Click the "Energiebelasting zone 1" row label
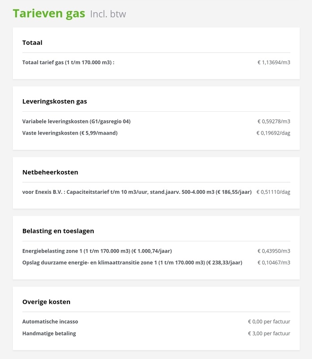 coord(97,251)
